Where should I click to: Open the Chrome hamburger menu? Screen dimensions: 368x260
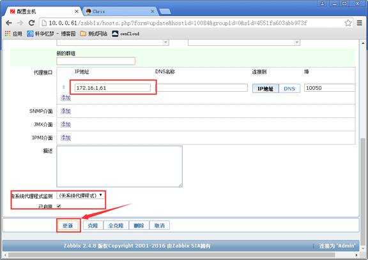tap(359, 23)
